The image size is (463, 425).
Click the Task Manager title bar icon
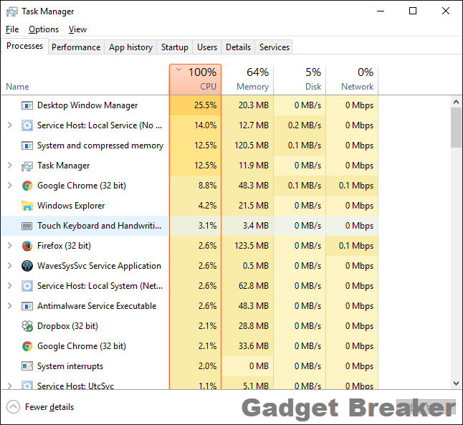point(11,11)
